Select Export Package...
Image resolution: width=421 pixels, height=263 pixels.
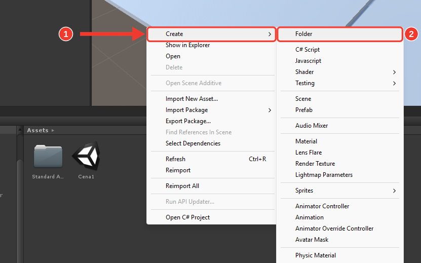pos(212,121)
